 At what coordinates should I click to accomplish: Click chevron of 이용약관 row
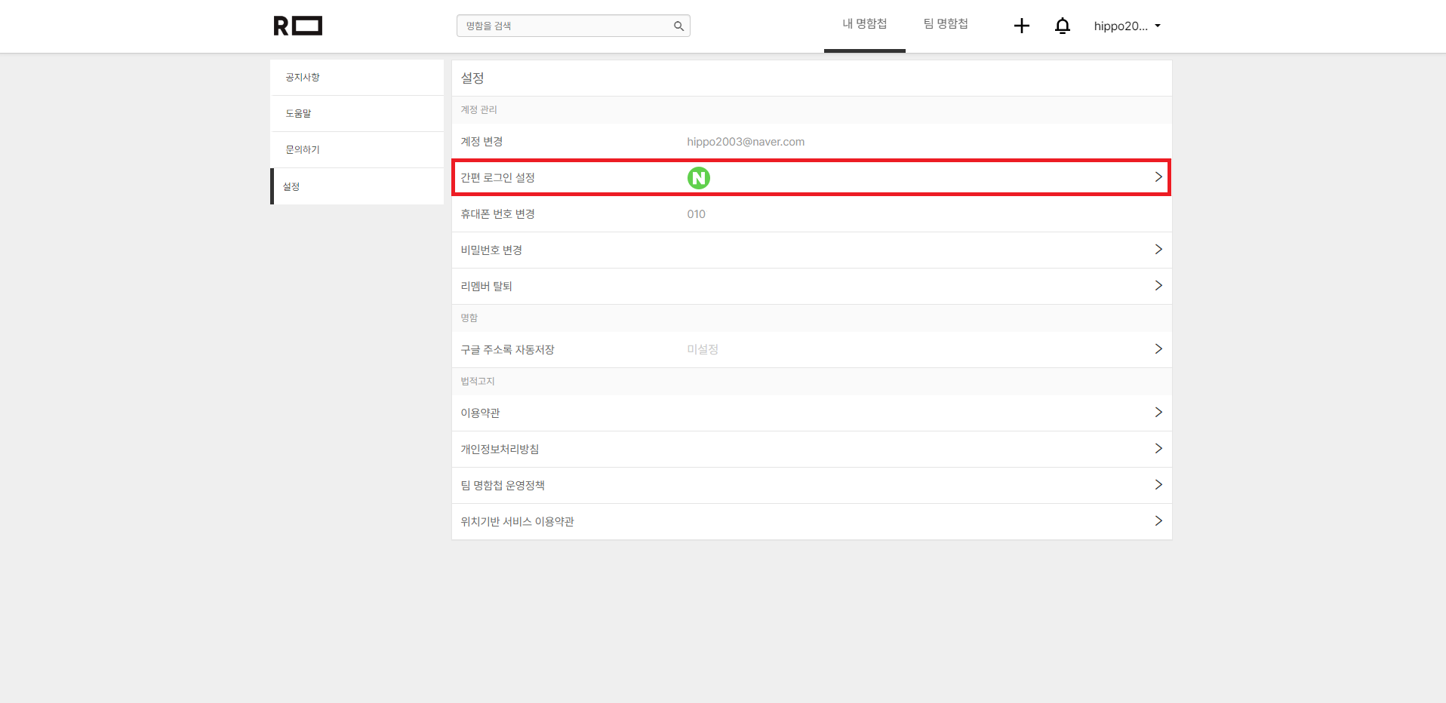pos(1158,413)
